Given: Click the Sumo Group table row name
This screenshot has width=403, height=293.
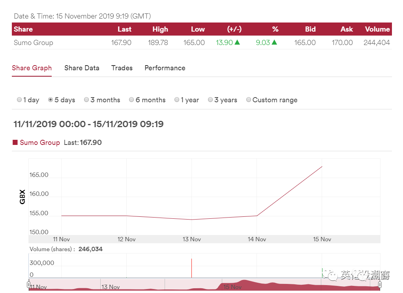Looking at the screenshot, I should 34,43.
